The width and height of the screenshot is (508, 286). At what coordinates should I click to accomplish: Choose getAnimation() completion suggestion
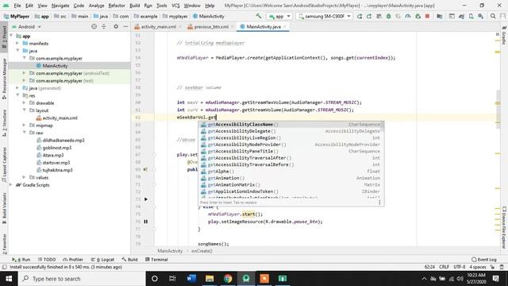pos(291,178)
